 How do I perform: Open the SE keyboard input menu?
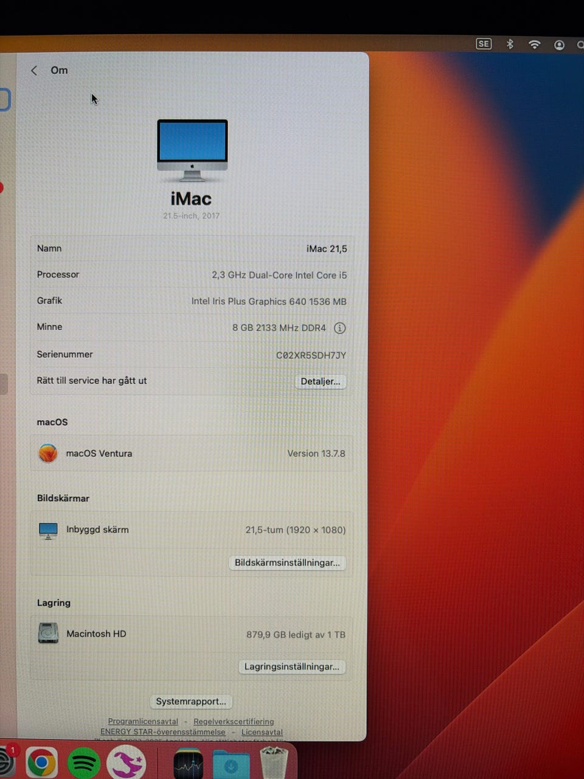484,44
